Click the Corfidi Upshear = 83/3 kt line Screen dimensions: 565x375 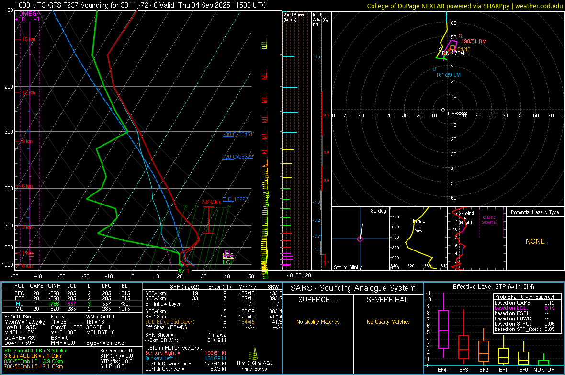186,369
